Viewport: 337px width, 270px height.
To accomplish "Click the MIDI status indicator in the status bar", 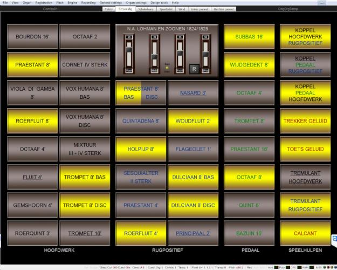I will (x=320, y=267).
